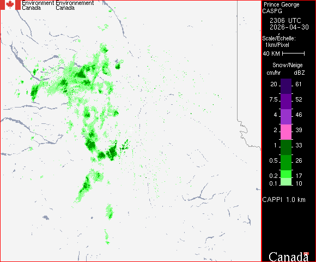Select the 33 dBZ dark green swatch
This screenshot has width=316, height=262.
pyautogui.click(x=286, y=147)
